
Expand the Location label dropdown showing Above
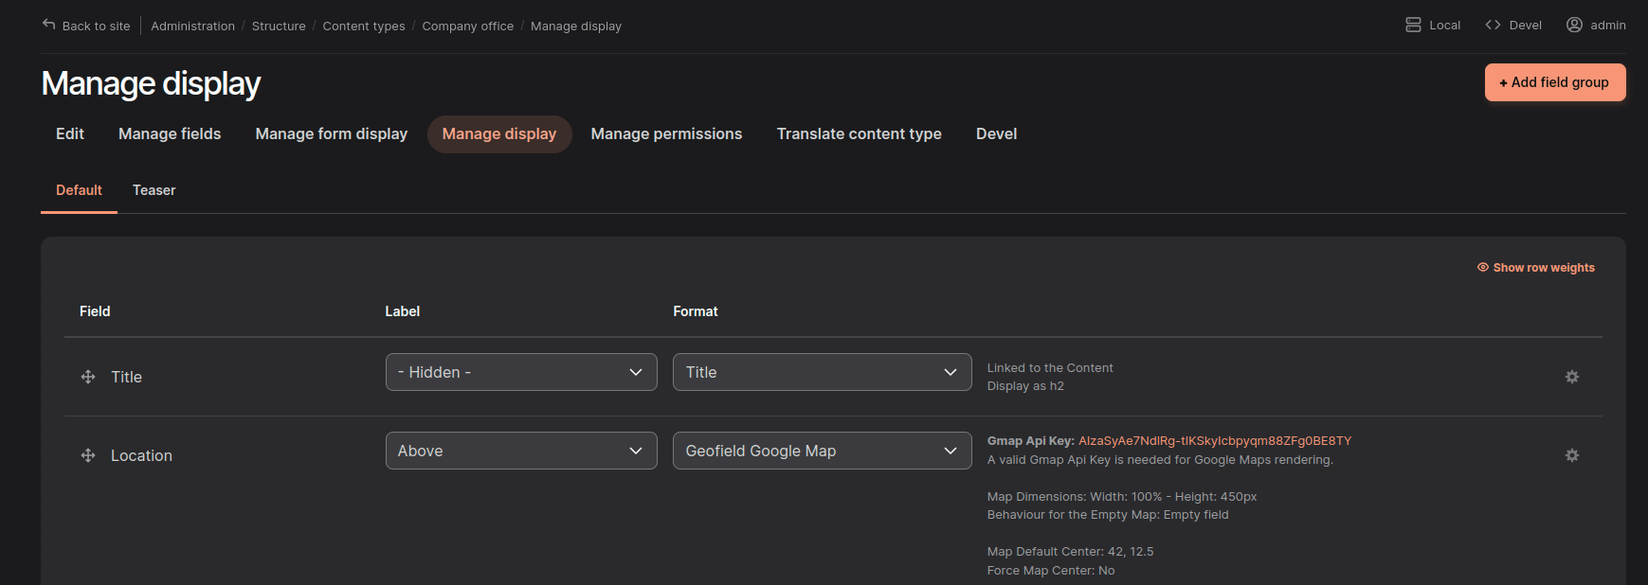point(520,451)
